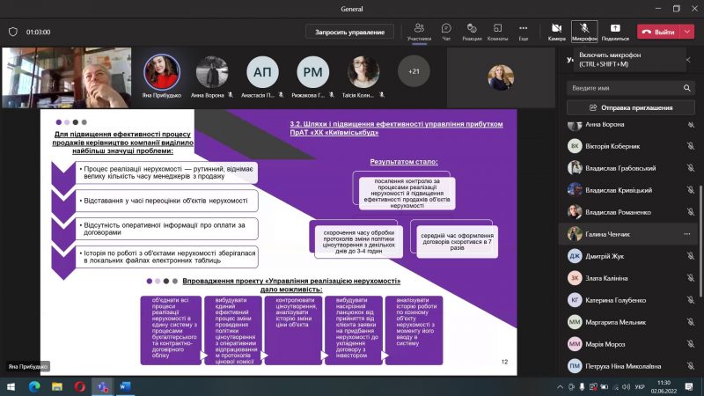The width and height of the screenshot is (704, 396).
Task: Click the Отправка приглашения button
Action: click(630, 108)
